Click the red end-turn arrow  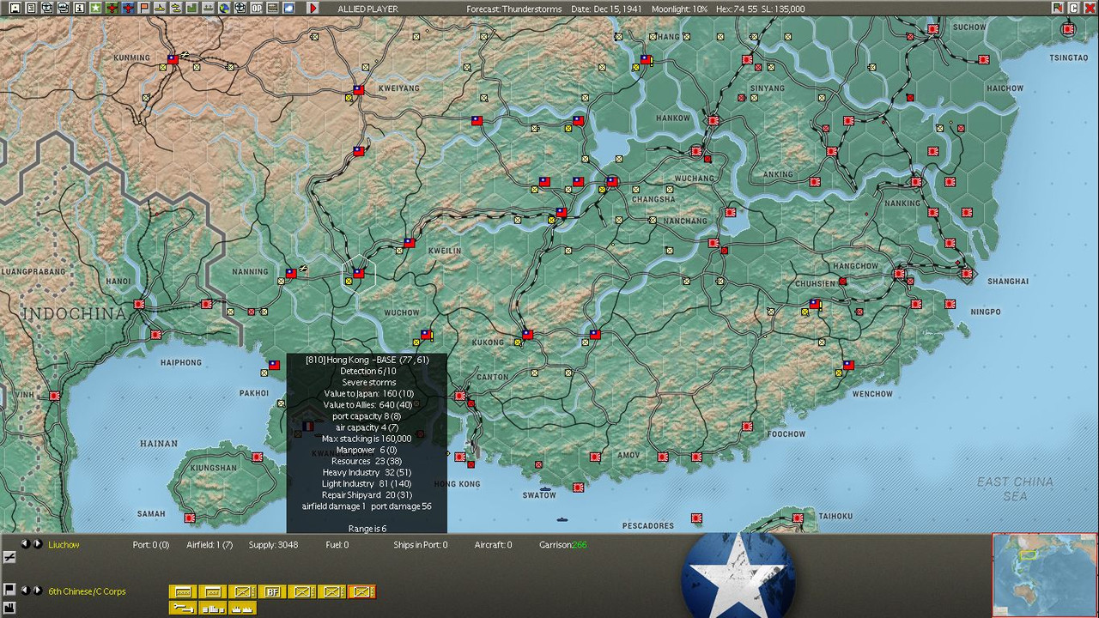(x=313, y=8)
